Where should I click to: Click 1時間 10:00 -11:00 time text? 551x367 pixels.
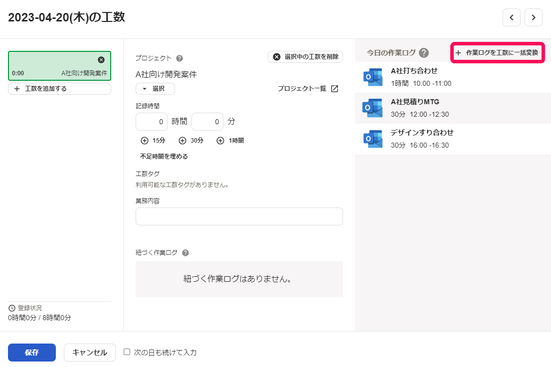(421, 84)
